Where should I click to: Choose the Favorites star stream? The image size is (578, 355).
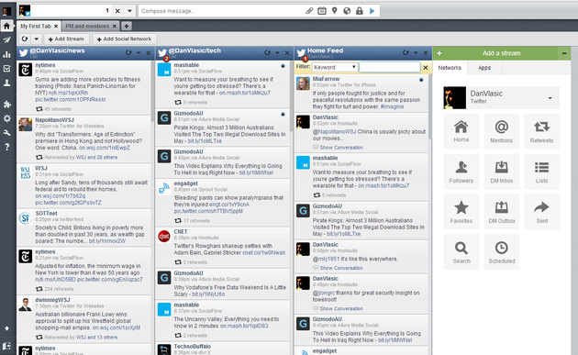(461, 212)
